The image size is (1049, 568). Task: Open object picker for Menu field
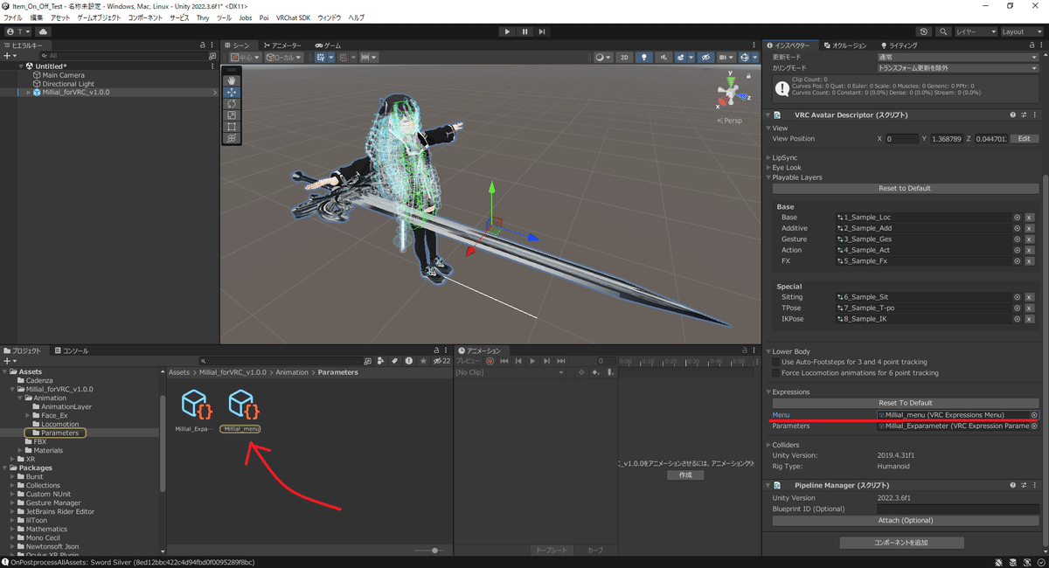(1034, 415)
